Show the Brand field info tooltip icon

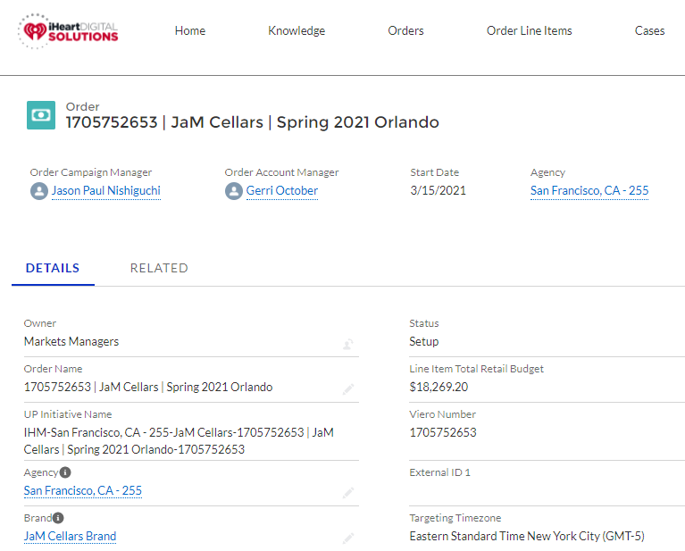[58, 518]
